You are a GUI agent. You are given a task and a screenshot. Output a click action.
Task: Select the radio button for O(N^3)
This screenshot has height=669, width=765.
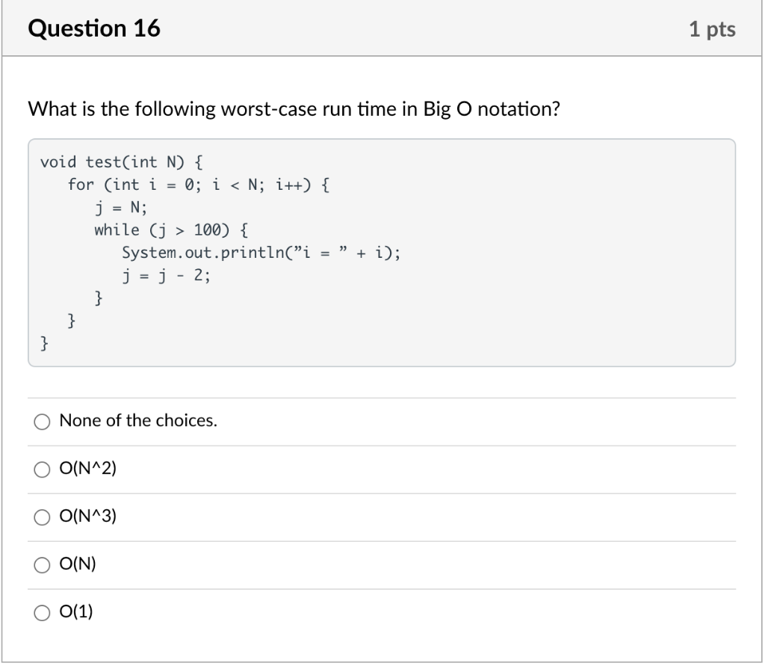tap(42, 517)
